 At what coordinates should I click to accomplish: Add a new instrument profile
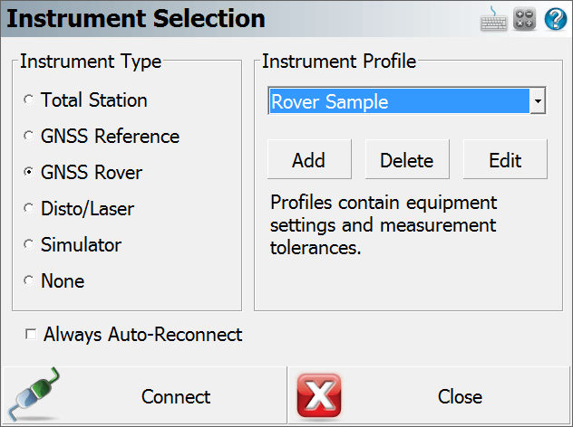309,159
